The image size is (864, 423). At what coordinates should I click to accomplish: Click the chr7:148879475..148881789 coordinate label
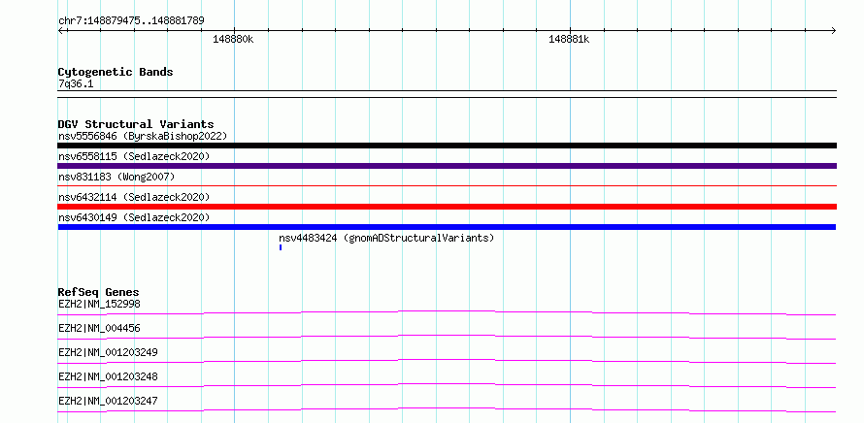click(131, 20)
